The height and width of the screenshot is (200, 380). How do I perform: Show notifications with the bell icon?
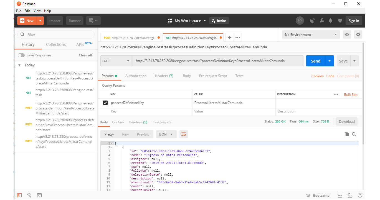tap(331, 21)
